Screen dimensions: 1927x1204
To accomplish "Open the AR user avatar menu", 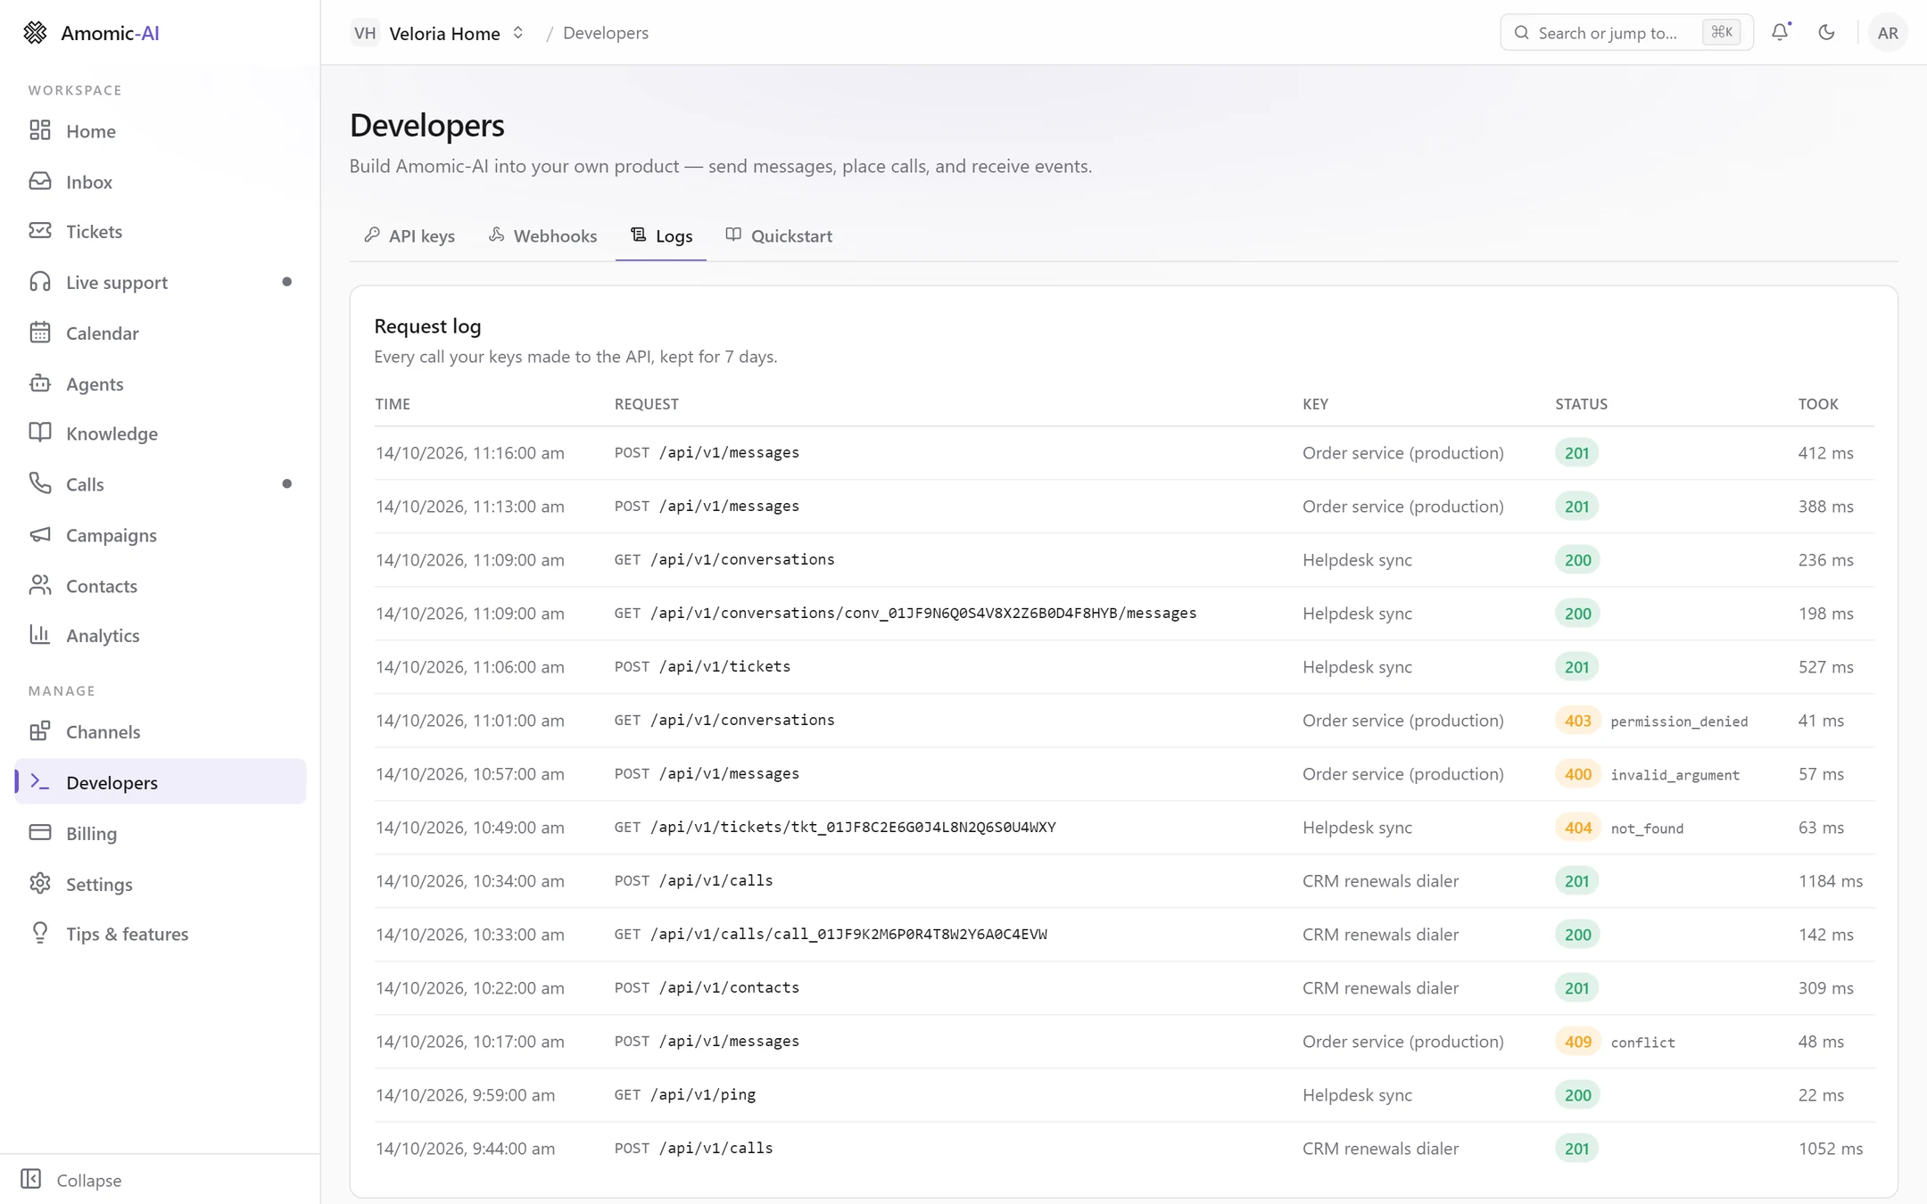I will (x=1888, y=33).
